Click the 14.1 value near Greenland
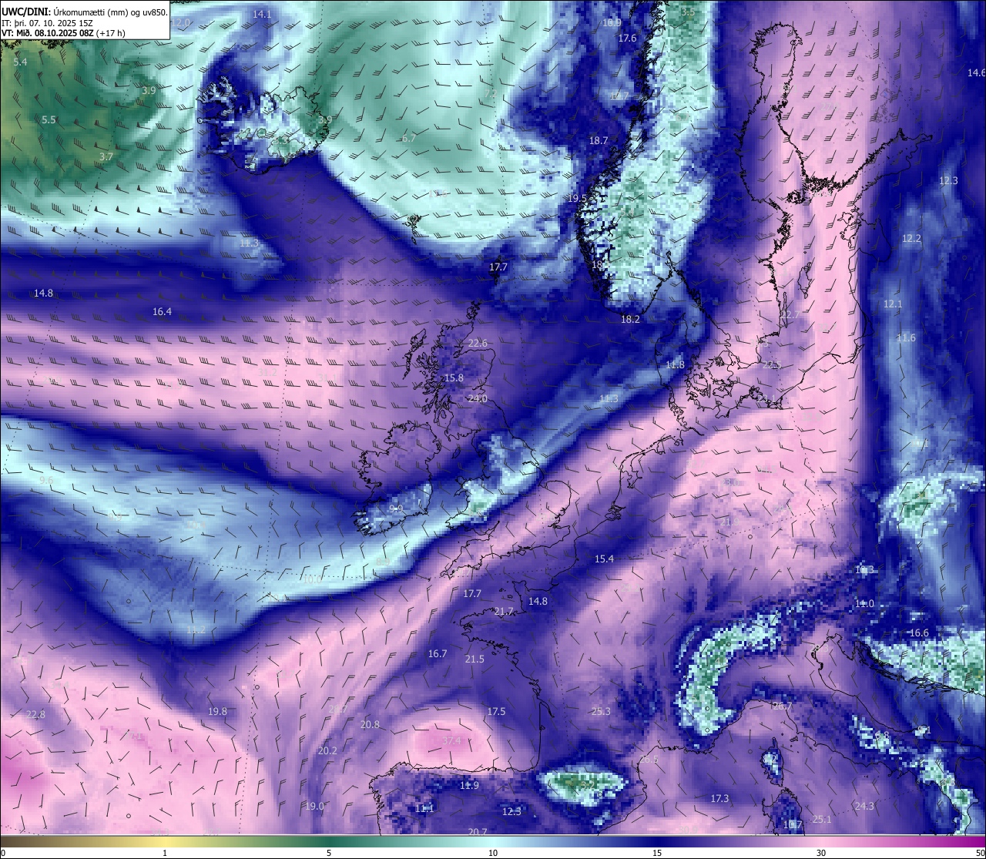Screen dimensions: 986x859 point(262,14)
